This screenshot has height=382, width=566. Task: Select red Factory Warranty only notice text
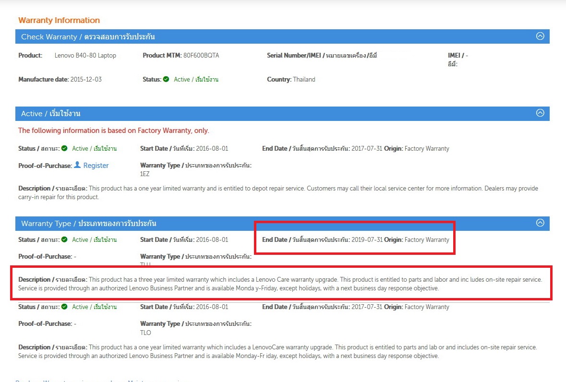(114, 131)
